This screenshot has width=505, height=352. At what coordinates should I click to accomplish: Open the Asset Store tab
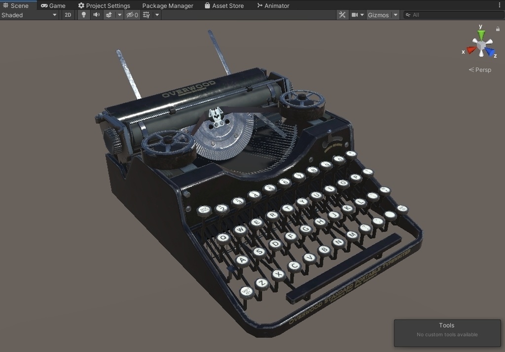pyautogui.click(x=224, y=5)
